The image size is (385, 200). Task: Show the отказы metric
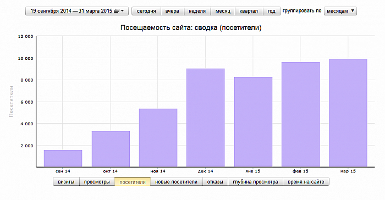(215, 182)
